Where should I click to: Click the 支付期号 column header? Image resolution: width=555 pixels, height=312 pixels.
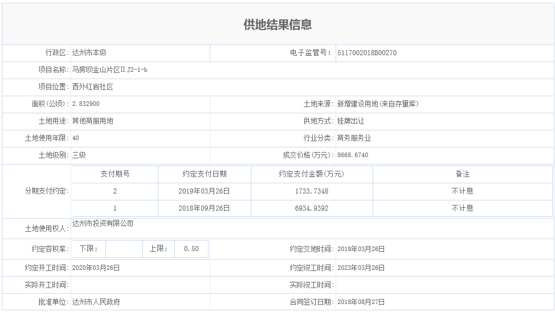(x=115, y=174)
